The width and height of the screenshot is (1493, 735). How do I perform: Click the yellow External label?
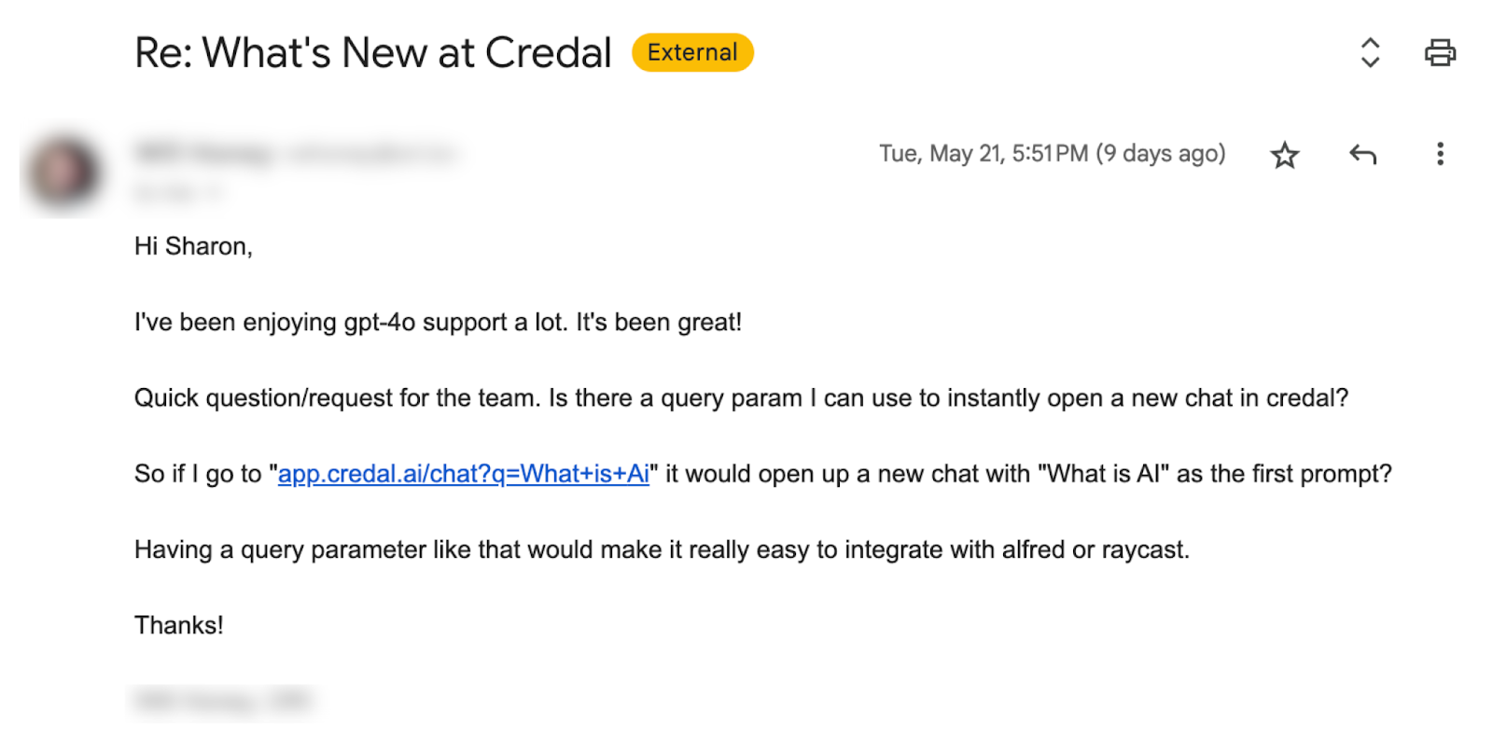[x=692, y=52]
